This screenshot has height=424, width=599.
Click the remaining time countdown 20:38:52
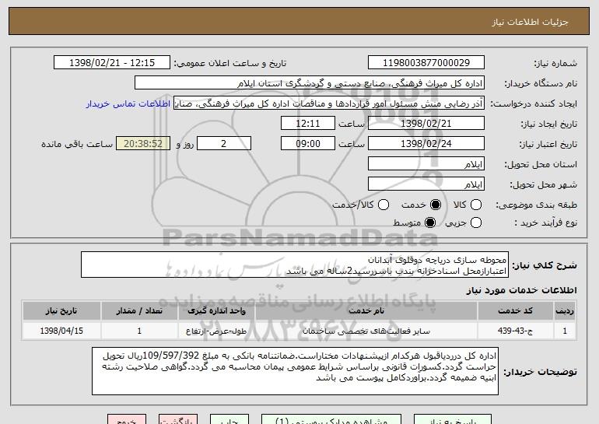coord(143,144)
